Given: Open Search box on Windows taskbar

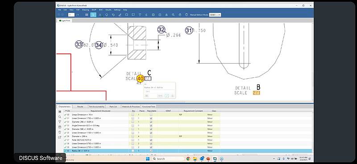Looking at the screenshot, I should [x=168, y=159].
